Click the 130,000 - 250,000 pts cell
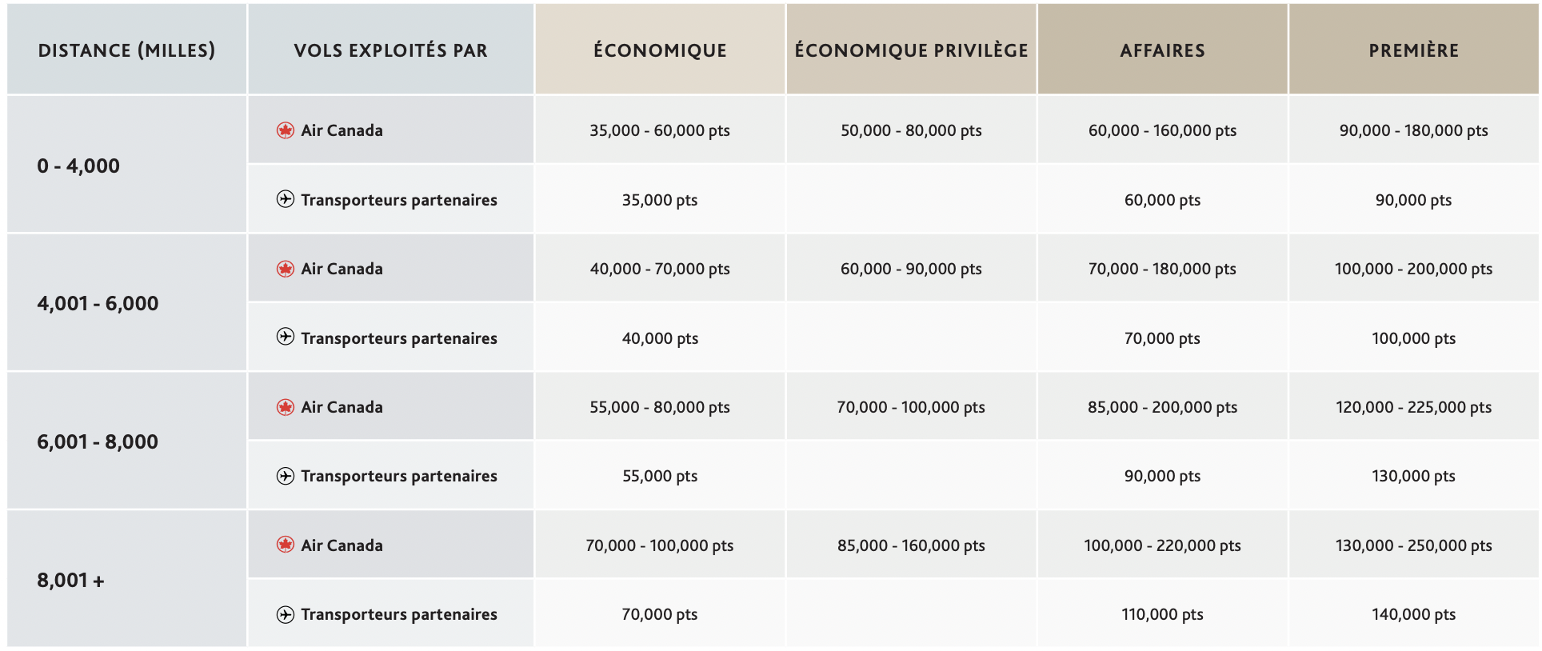Viewport: 1542px width, 651px height. 1413,545
